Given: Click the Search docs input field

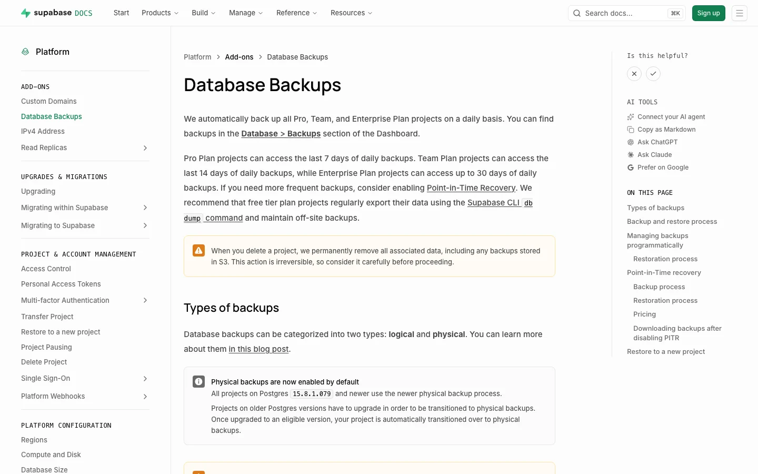Looking at the screenshot, I should click(x=627, y=13).
